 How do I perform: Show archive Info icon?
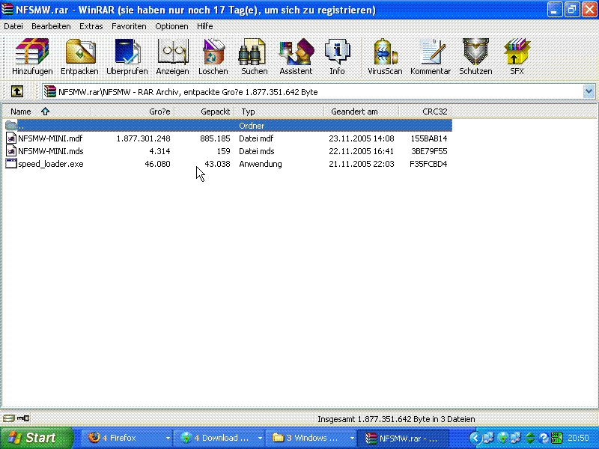pos(337,57)
